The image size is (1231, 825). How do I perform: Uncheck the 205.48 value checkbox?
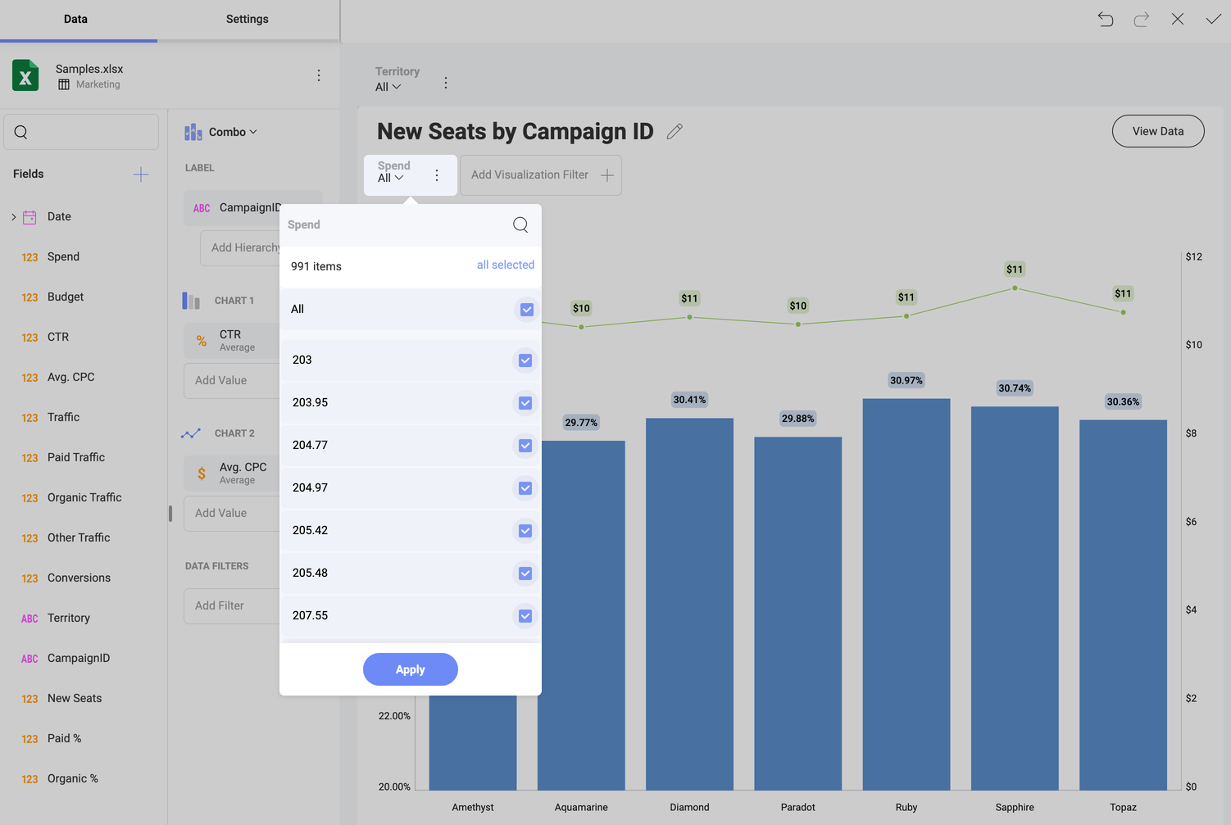point(525,573)
